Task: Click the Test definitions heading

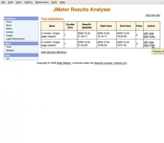Action: (x=52, y=19)
